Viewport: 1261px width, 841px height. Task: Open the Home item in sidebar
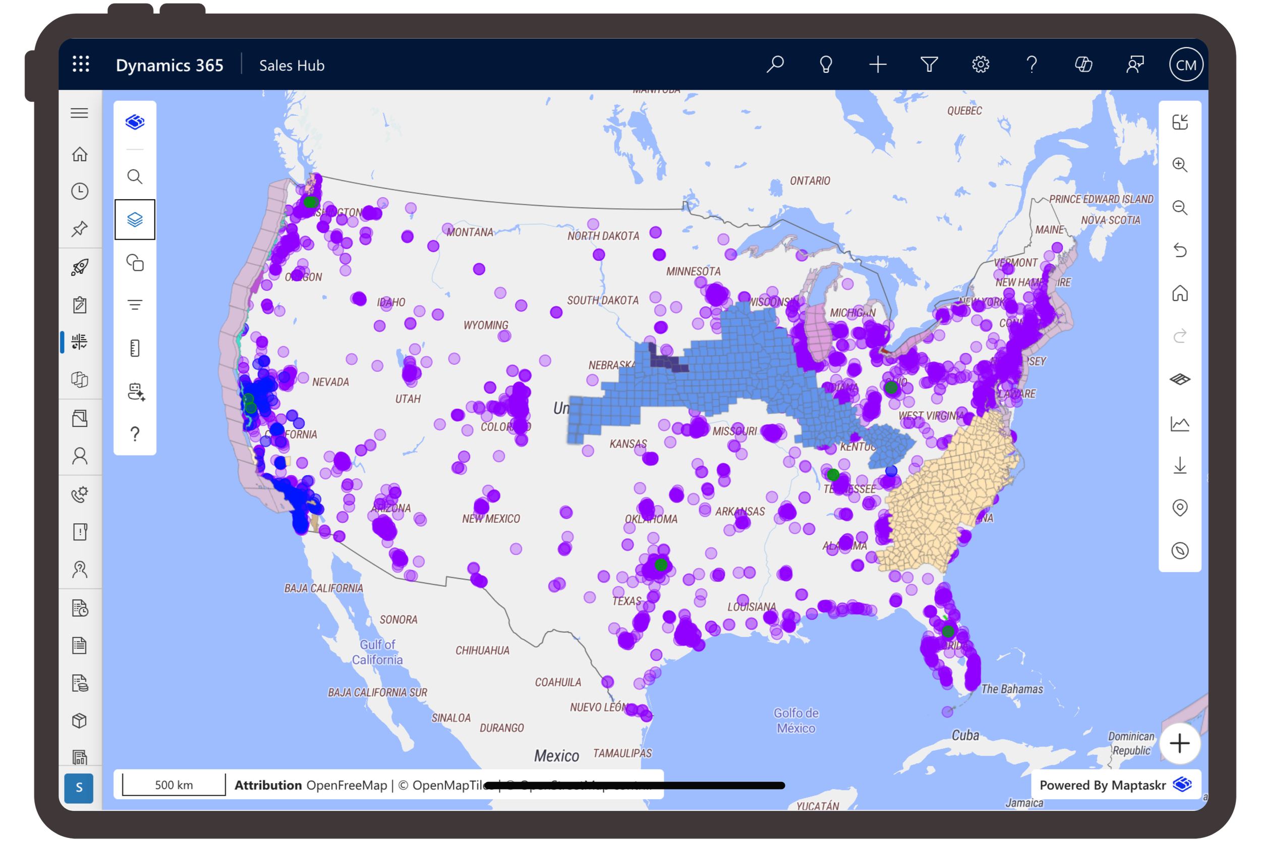pyautogui.click(x=79, y=154)
